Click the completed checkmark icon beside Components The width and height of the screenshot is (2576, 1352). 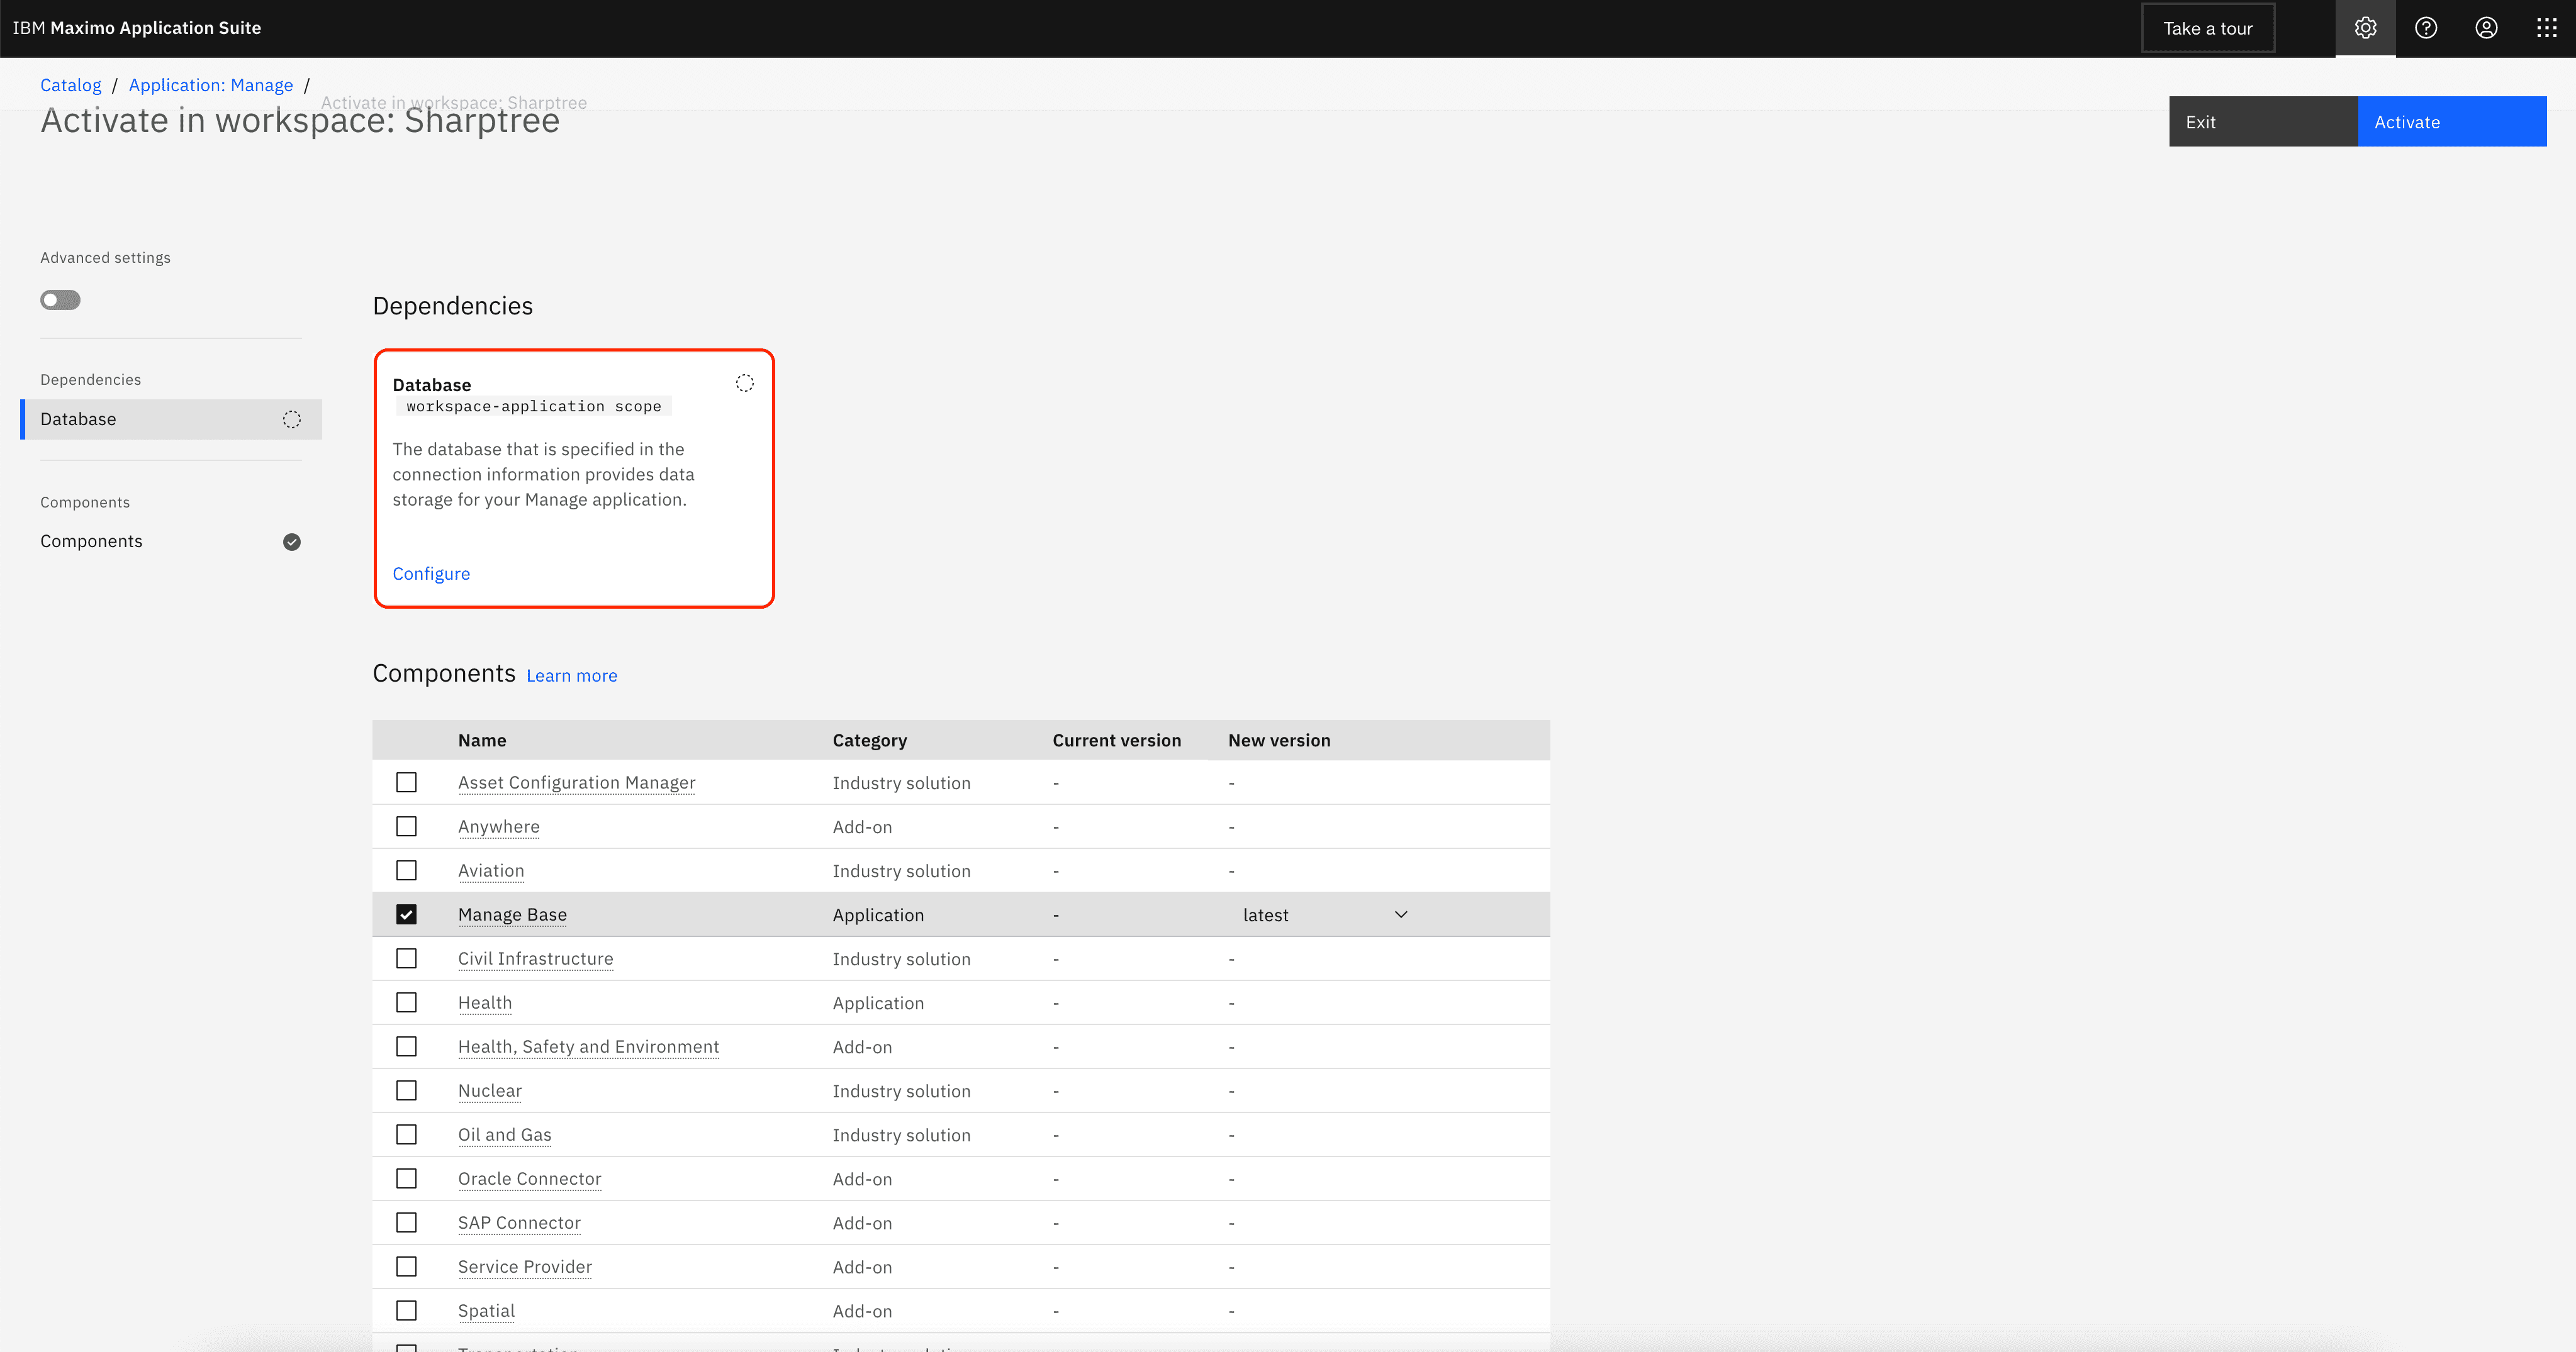291,541
